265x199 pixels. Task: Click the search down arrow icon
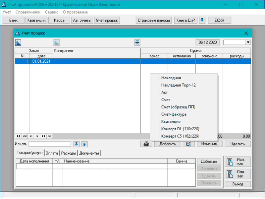click(77, 144)
